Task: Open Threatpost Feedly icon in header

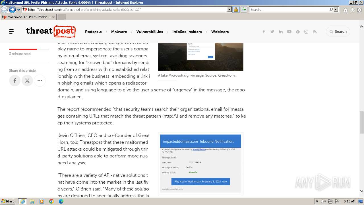Action: [x=298, y=32]
